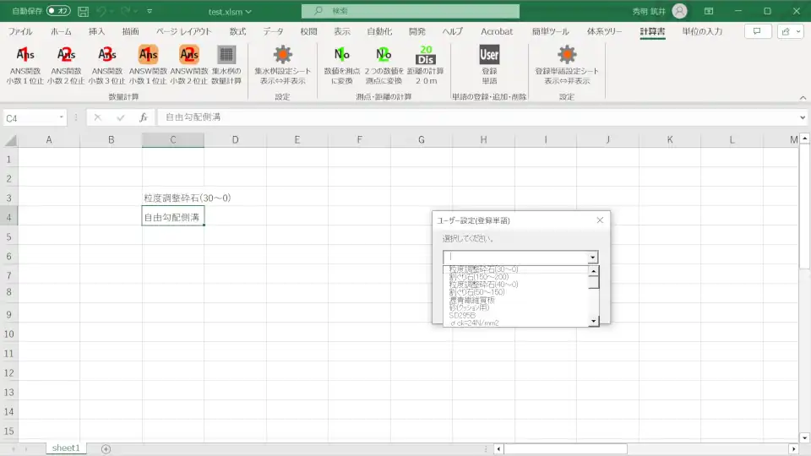Expand the Name Box dropdown arrow

tap(62, 118)
